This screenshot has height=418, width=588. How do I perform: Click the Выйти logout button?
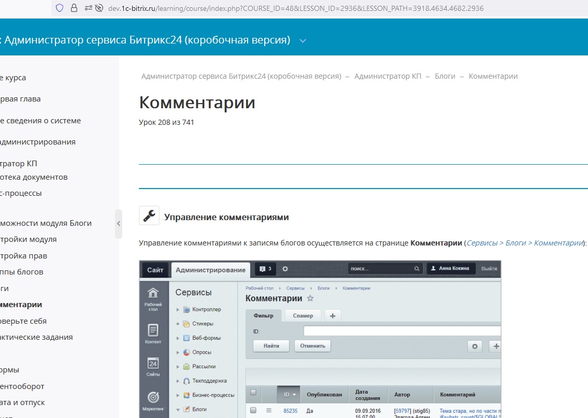489,268
